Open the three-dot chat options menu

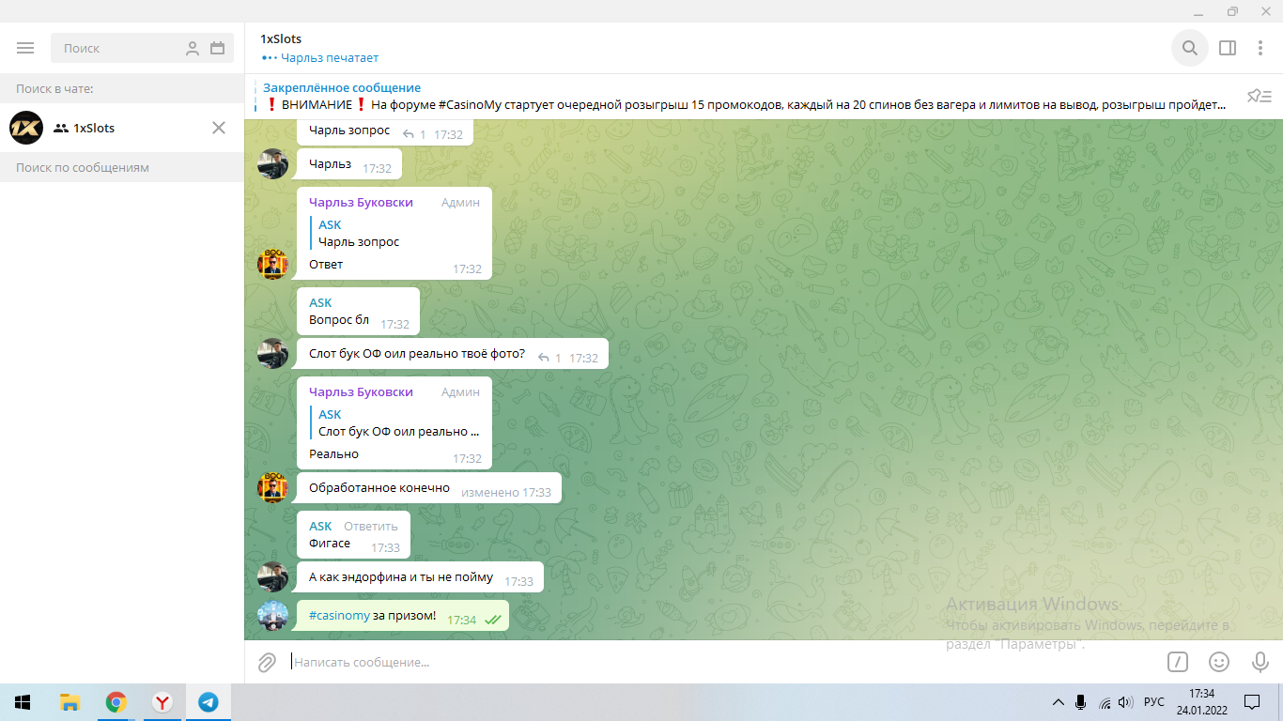click(1260, 48)
